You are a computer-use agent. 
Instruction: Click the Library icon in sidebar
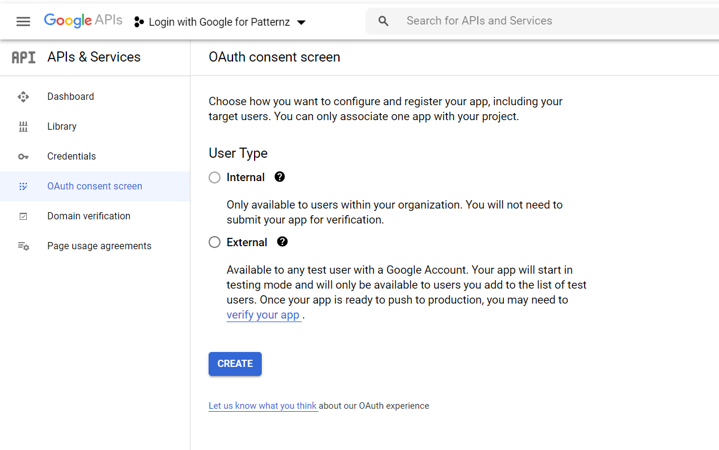(23, 127)
